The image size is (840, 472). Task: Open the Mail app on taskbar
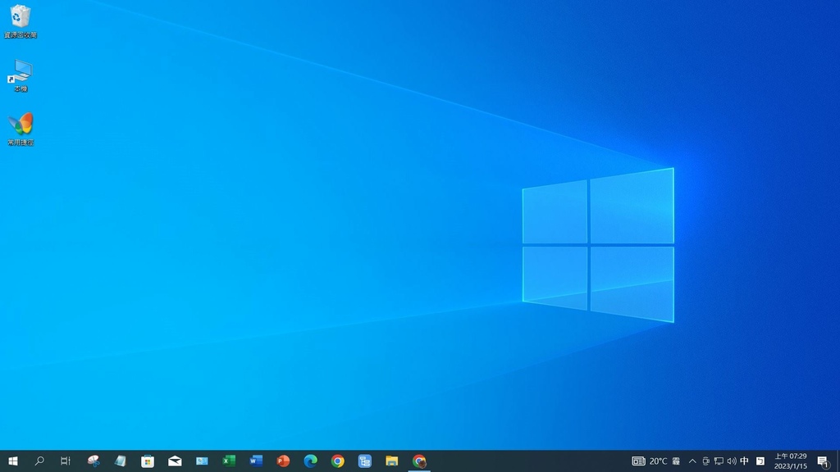(x=175, y=461)
